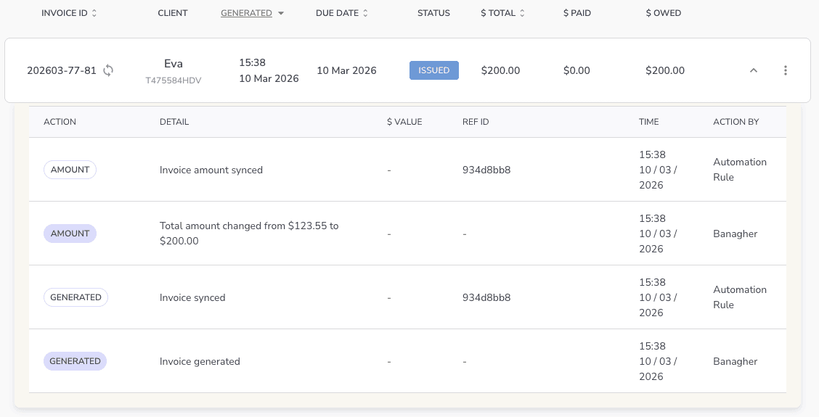This screenshot has height=417, width=819.
Task: Sort by Invoice ID column
Action: 69,13
